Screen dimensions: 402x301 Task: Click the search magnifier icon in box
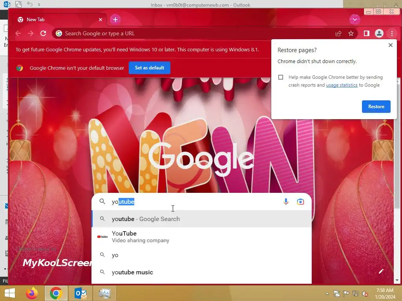102,201
